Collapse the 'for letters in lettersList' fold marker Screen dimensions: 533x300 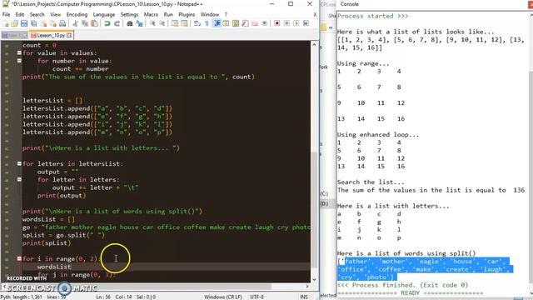tap(19, 163)
